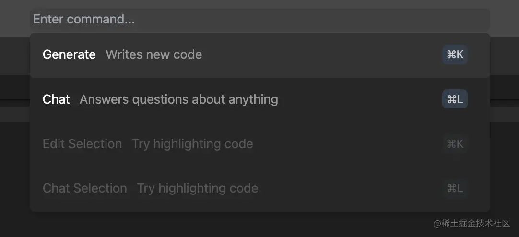The width and height of the screenshot is (519, 237).
Task: Click the dimmed ⌘K badge for Edit Selection
Action: [455, 144]
